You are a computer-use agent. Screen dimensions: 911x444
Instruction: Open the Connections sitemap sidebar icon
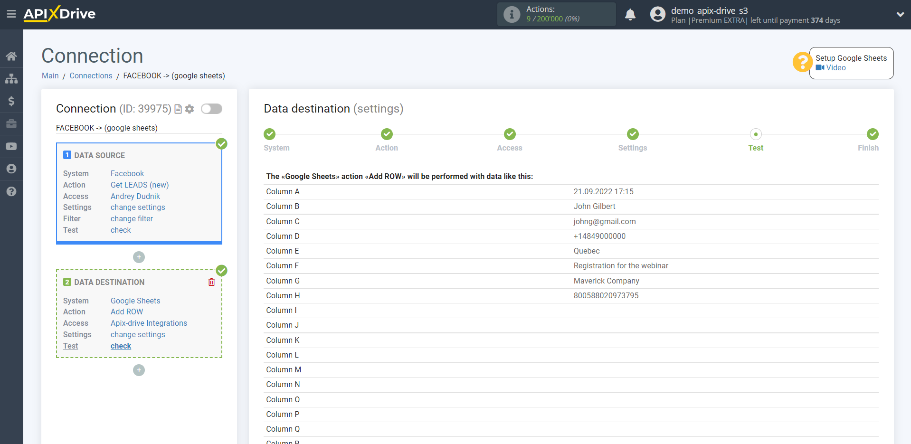pyautogui.click(x=11, y=78)
